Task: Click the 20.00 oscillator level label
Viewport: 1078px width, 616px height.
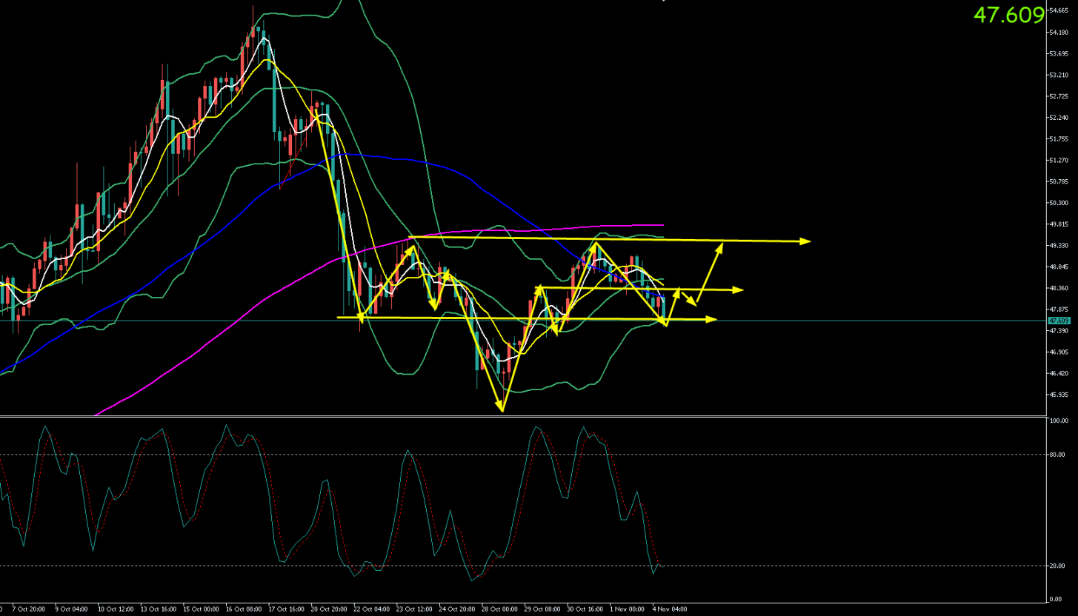Action: [x=1057, y=566]
